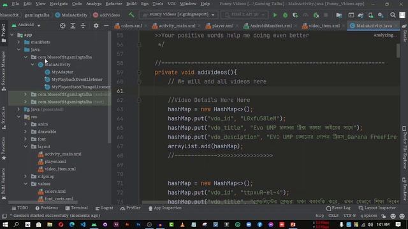The image size is (408, 229).
Task: Open the TODO tool window
Action: 20,208
